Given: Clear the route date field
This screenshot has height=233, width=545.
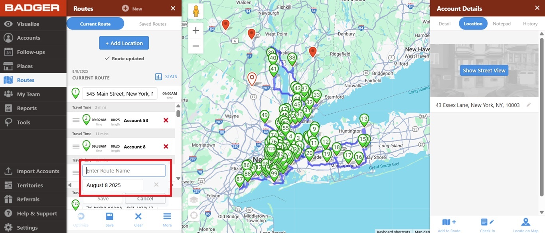Looking at the screenshot, I should tap(156, 185).
